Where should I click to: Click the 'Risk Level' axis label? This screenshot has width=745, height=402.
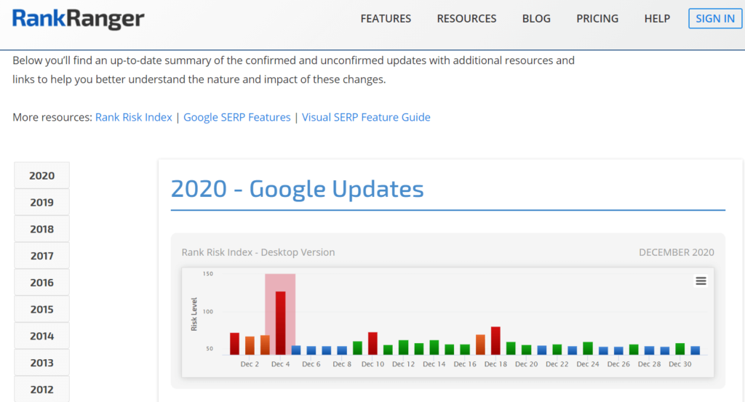[x=194, y=314]
